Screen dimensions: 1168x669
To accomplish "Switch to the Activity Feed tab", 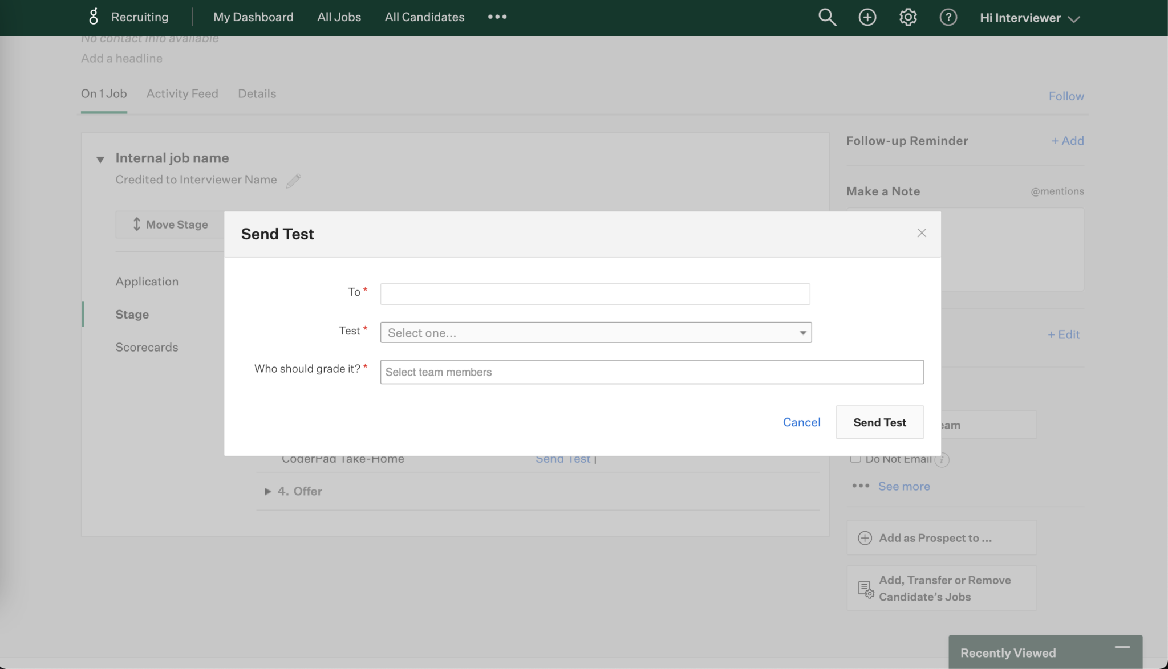I will (x=182, y=93).
